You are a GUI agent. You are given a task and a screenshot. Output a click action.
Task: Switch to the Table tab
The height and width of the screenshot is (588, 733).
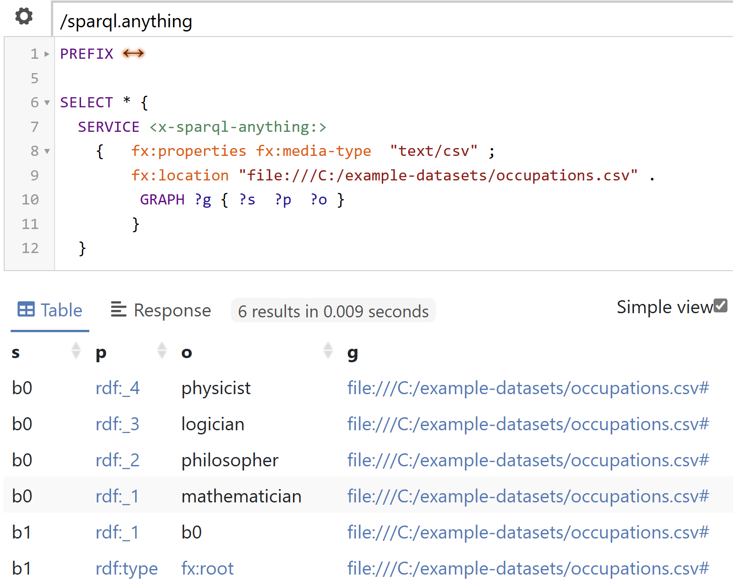point(50,310)
